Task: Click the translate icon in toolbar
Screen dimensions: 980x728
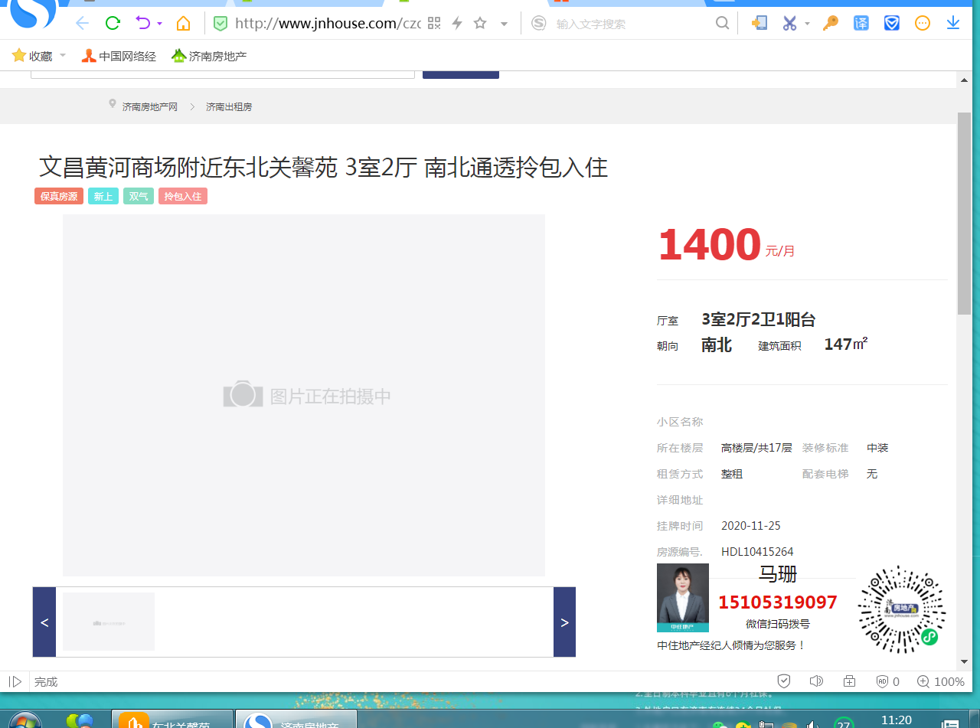Action: coord(861,23)
